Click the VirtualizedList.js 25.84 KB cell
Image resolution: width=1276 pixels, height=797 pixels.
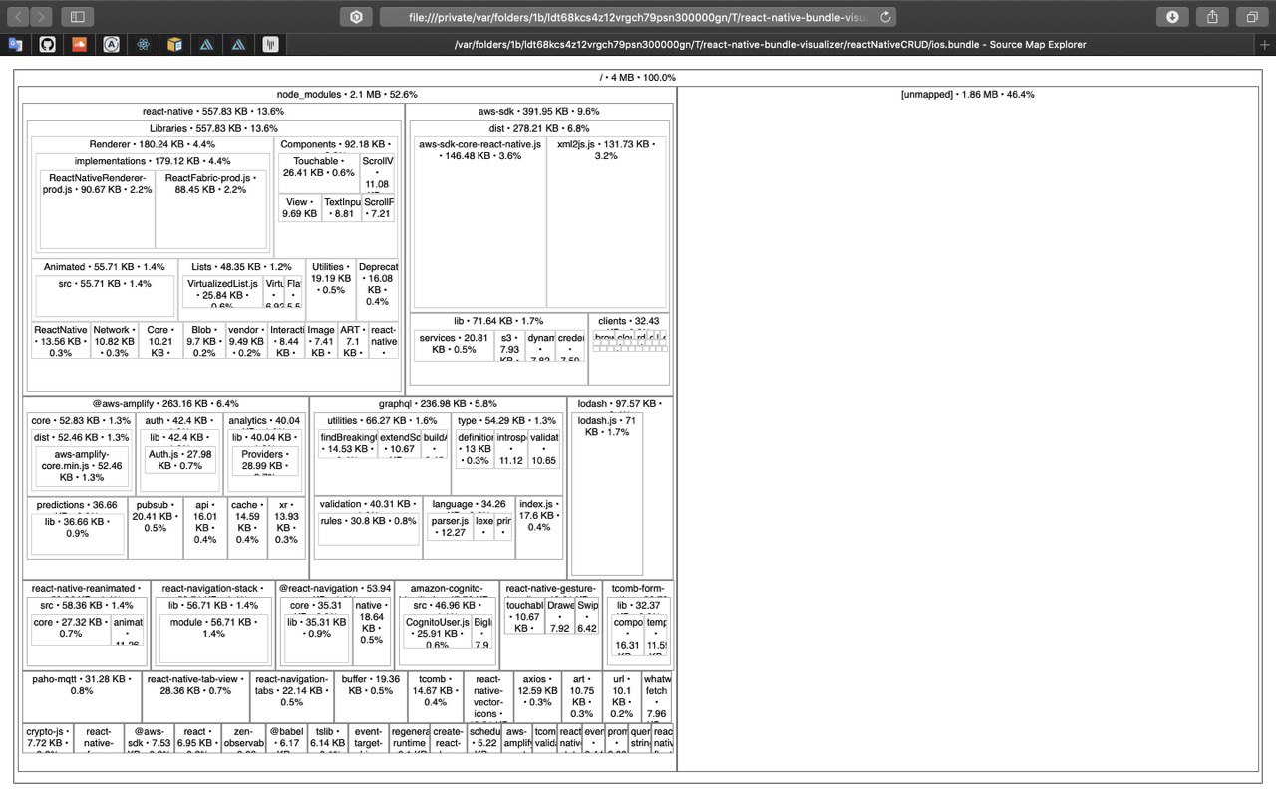[223, 292]
